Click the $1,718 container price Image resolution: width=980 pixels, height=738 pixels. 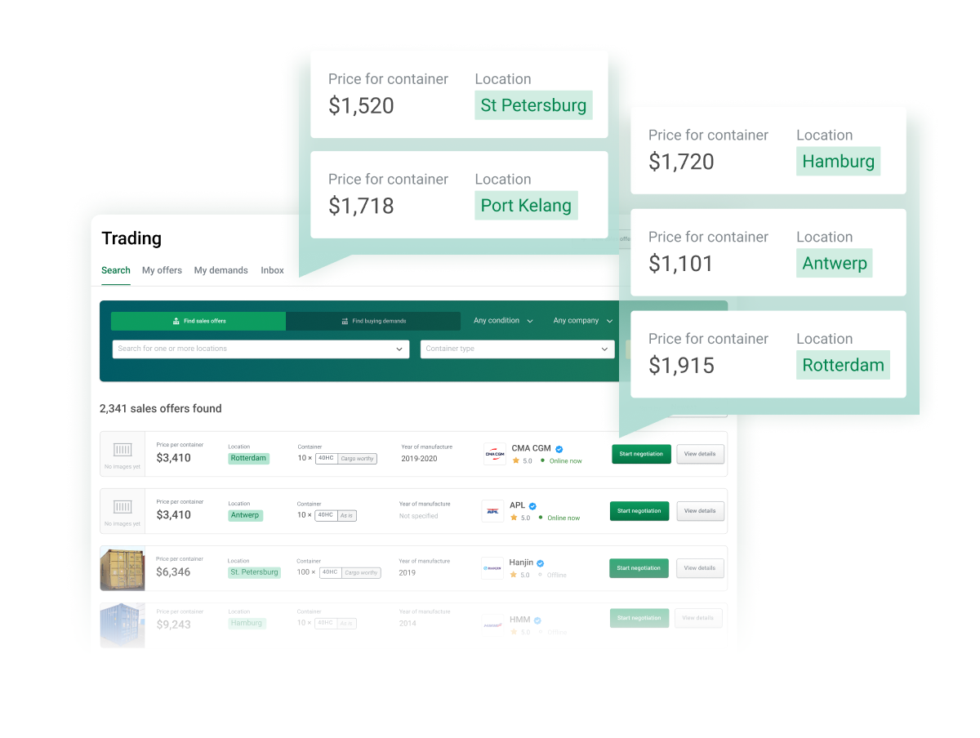coord(361,207)
